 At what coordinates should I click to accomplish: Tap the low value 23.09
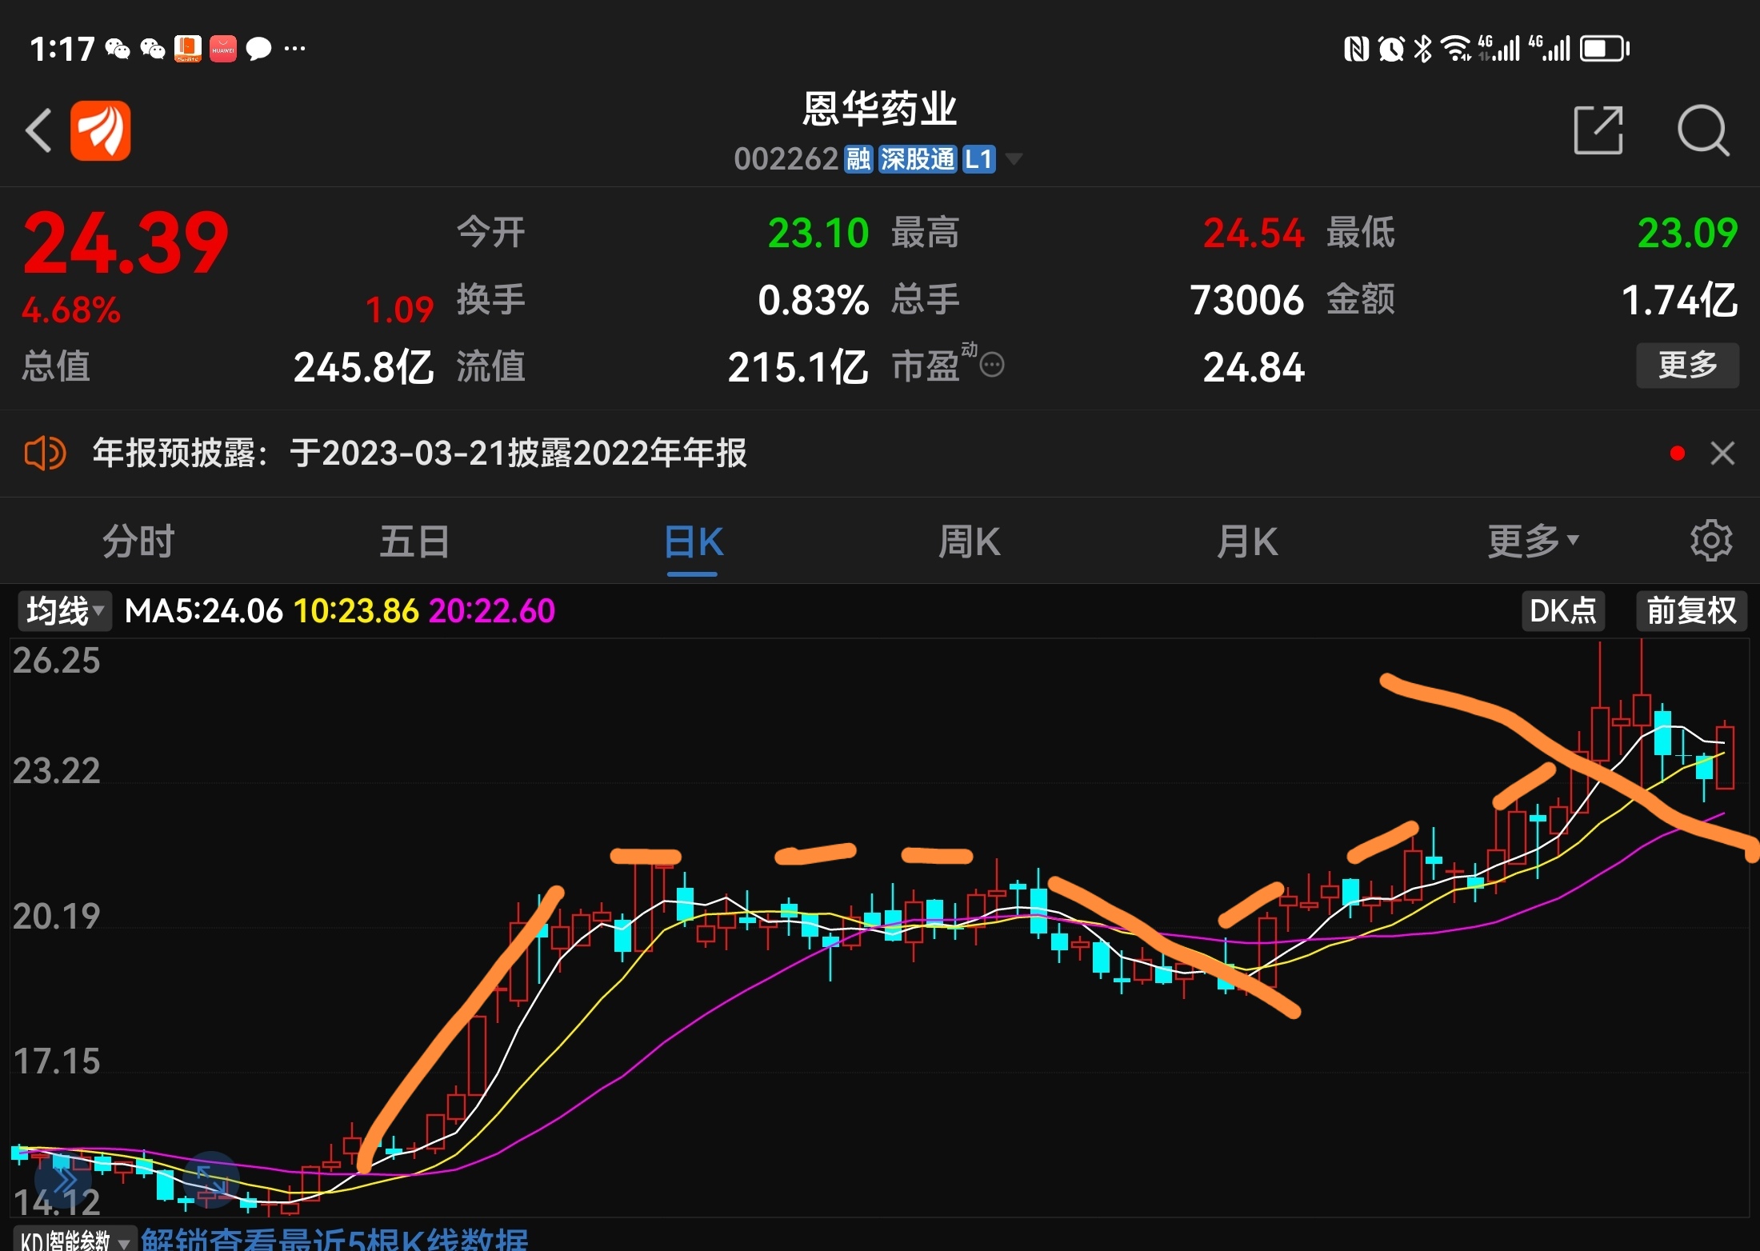[x=1687, y=234]
